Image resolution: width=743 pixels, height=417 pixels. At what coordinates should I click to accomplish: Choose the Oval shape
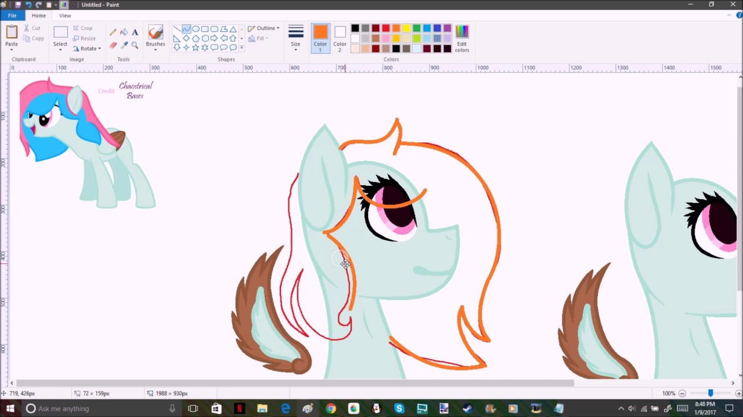(x=196, y=29)
